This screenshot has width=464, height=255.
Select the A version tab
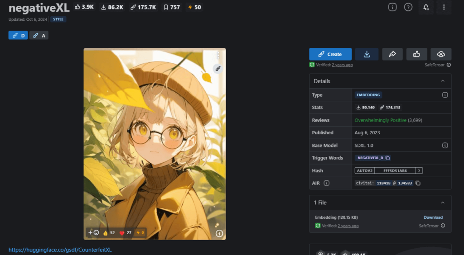(39, 35)
